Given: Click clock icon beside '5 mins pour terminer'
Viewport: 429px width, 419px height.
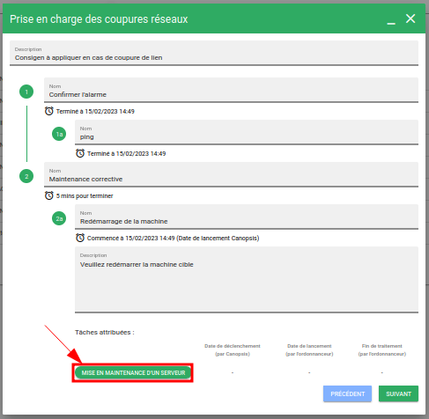Looking at the screenshot, I should 49,195.
